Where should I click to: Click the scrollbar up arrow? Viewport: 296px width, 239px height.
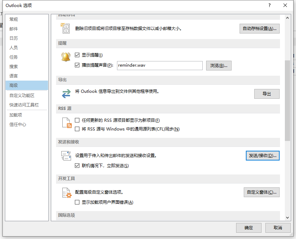pyautogui.click(x=287, y=18)
